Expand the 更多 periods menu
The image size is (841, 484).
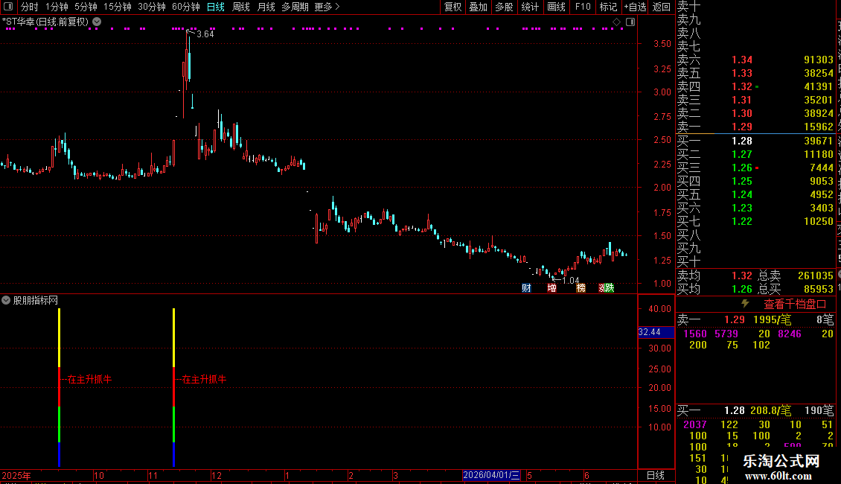[x=327, y=7]
